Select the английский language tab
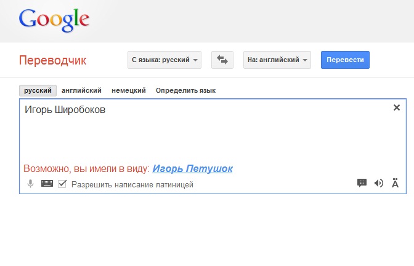This screenshot has height=266, width=414. coord(81,90)
